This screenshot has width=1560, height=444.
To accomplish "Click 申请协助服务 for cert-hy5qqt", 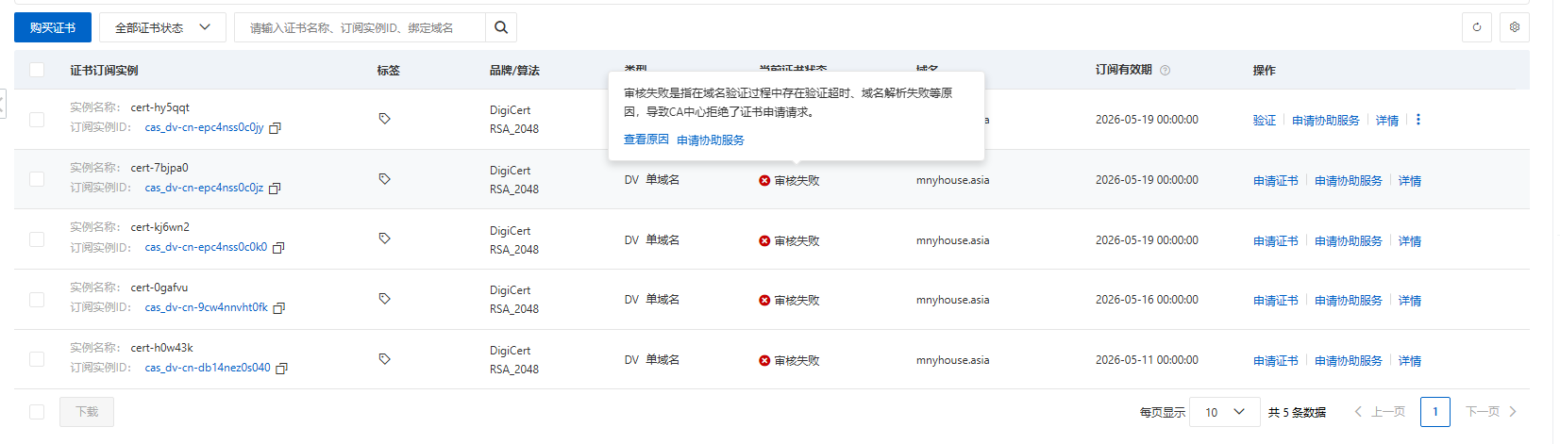I will tap(1326, 121).
